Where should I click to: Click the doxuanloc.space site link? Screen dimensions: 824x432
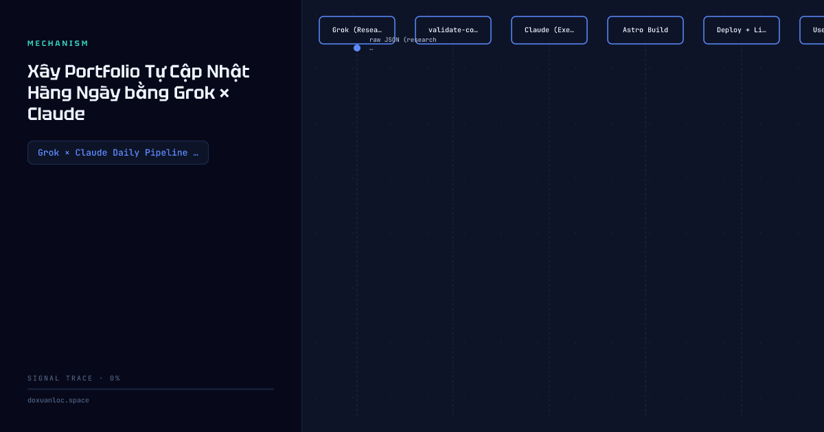(58, 400)
